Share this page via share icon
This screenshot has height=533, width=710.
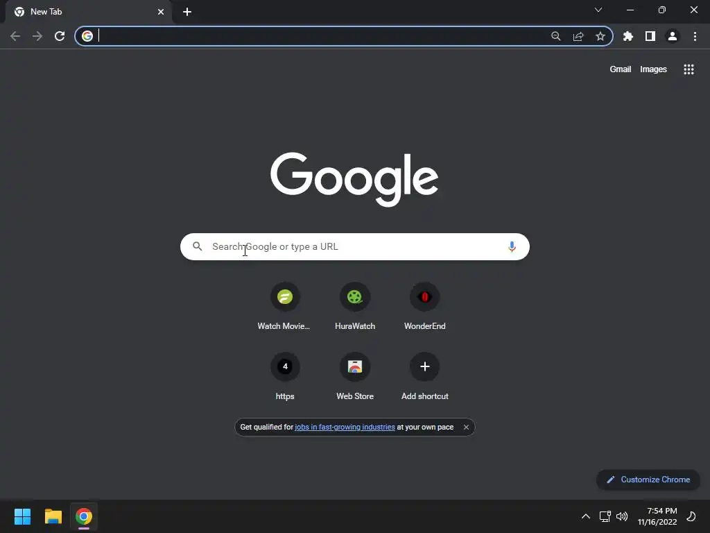pyautogui.click(x=578, y=36)
